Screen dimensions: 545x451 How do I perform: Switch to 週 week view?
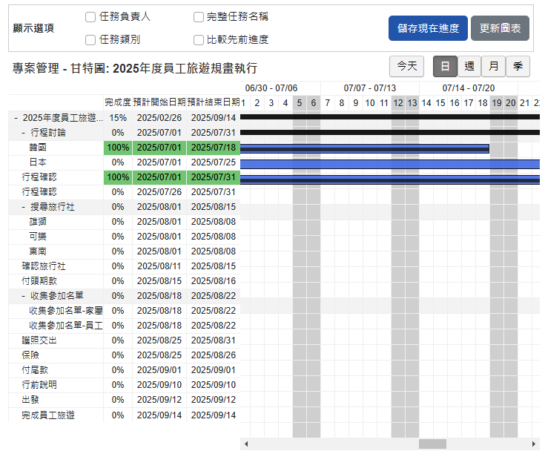pyautogui.click(x=469, y=66)
